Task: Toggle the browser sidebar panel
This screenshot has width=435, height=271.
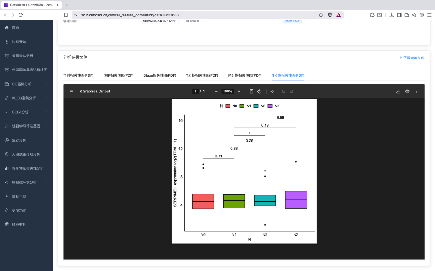Action: click(399, 15)
